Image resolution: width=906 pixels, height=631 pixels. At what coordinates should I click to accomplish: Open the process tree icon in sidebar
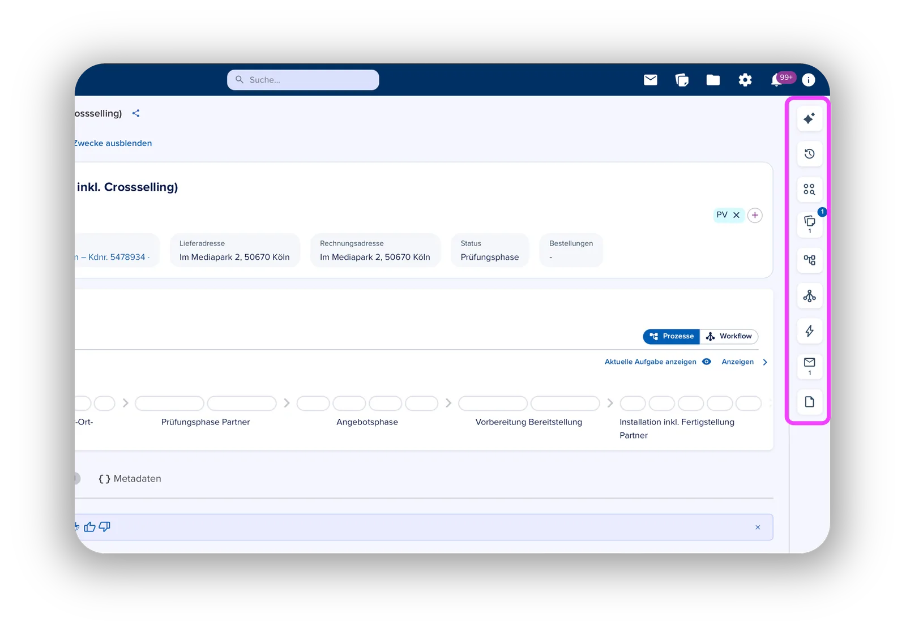[810, 260]
